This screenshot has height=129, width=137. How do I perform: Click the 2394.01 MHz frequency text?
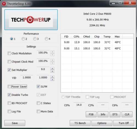(97, 25)
